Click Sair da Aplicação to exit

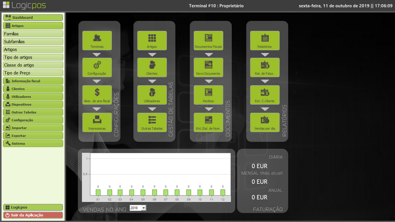coord(33,215)
